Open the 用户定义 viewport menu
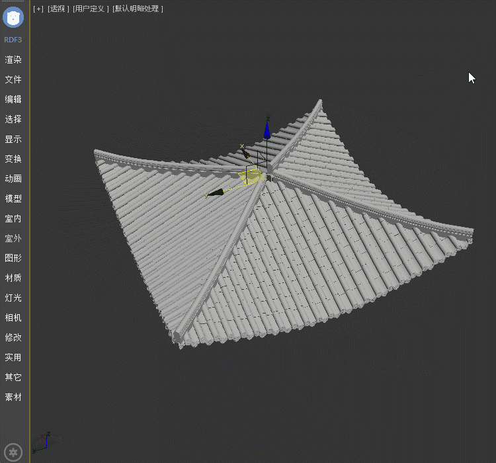The image size is (496, 463). [91, 9]
